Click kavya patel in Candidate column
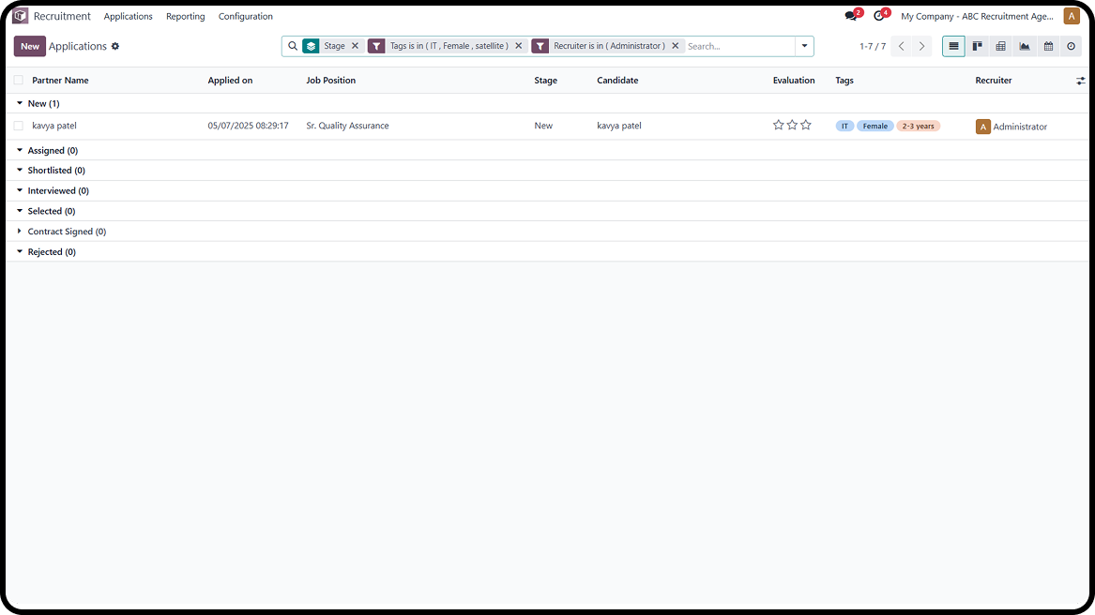1095x615 pixels. click(618, 126)
